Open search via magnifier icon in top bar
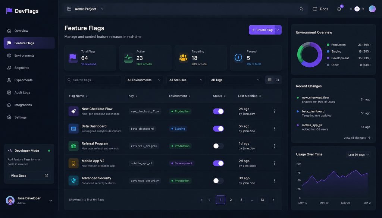 301,9
